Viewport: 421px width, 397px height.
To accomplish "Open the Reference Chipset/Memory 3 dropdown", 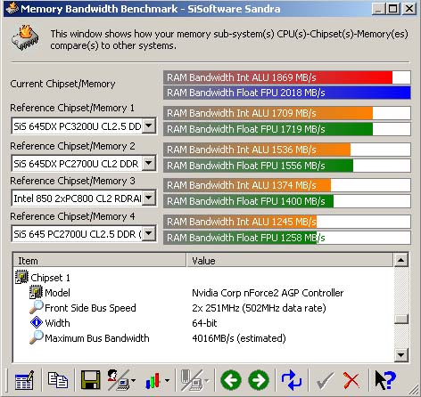I will pyautogui.click(x=149, y=198).
